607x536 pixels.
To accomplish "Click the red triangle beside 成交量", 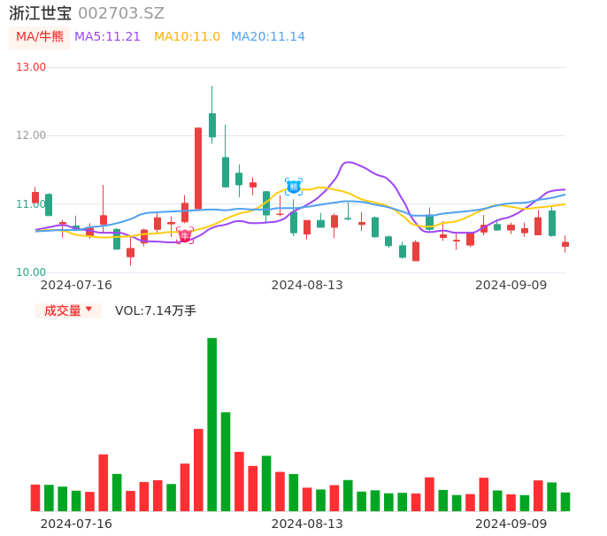I will pyautogui.click(x=88, y=309).
